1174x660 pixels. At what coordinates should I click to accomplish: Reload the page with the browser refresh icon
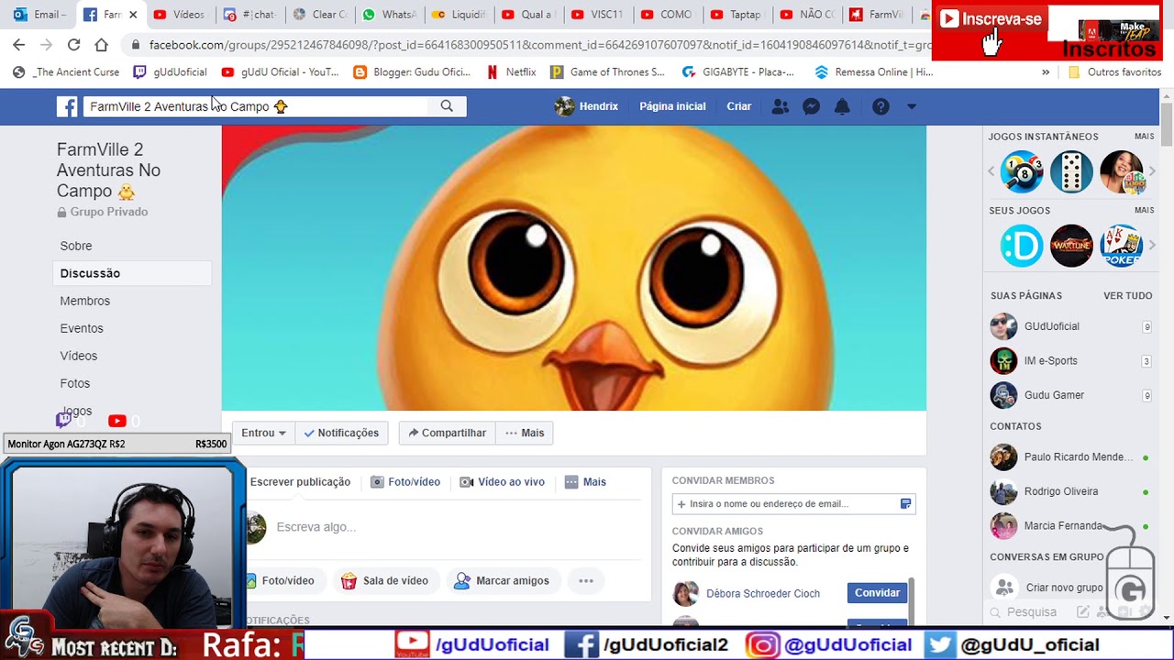click(x=73, y=44)
